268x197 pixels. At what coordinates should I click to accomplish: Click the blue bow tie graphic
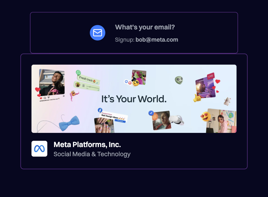(x=69, y=123)
